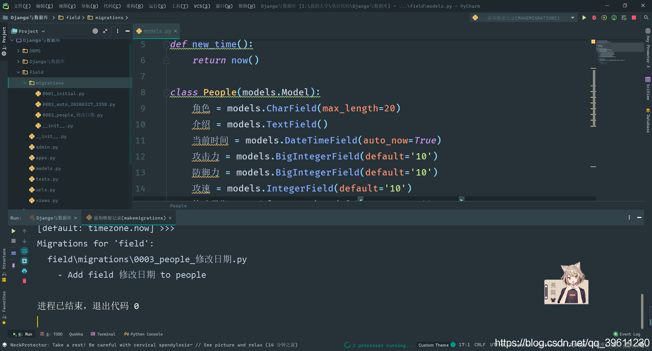Select admin.py in the project tree
Screen dimensions: 652x351
click(x=47, y=147)
